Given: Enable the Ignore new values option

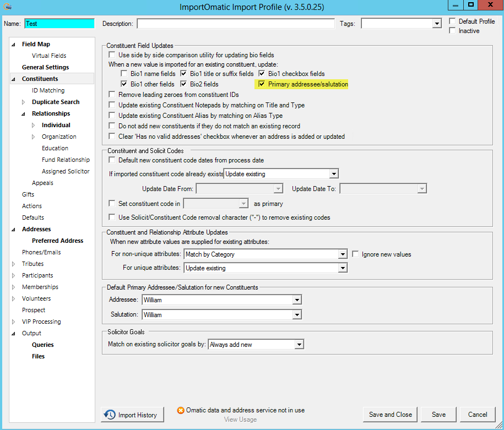Looking at the screenshot, I should point(355,253).
